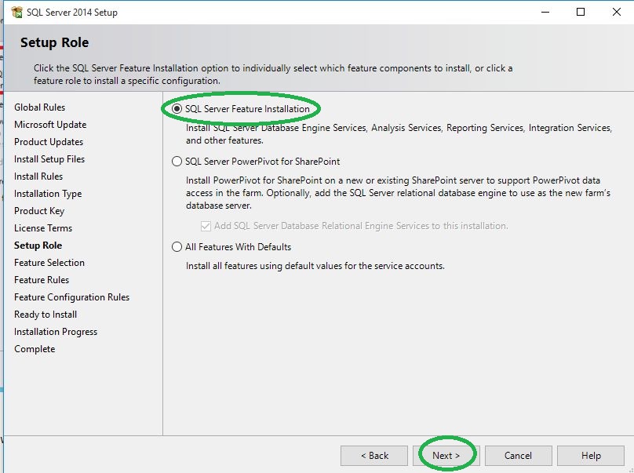Select Feature Rules step in sidebar
The image size is (634, 473).
tap(42, 280)
